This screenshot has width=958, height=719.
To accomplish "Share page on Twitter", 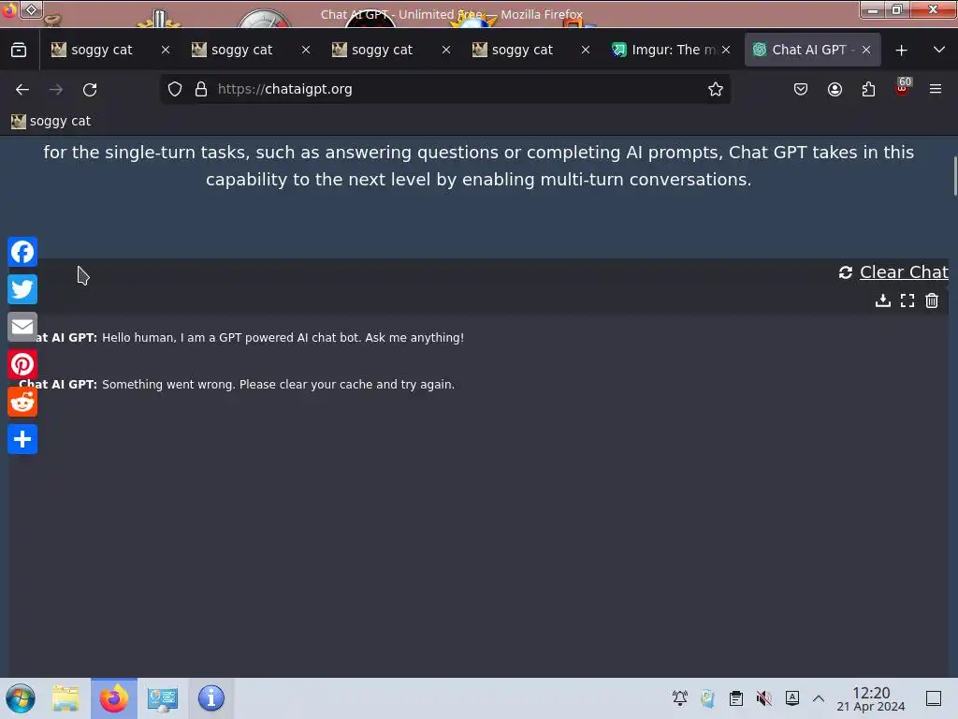I will (22, 289).
